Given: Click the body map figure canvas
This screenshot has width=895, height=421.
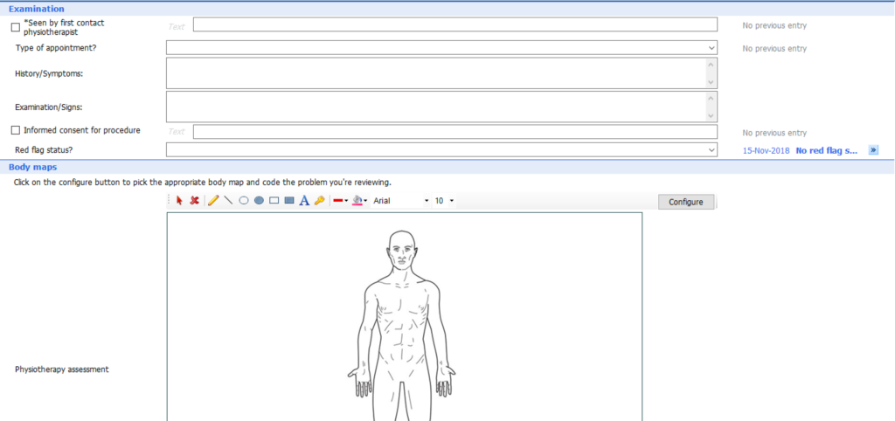Looking at the screenshot, I should 405,316.
